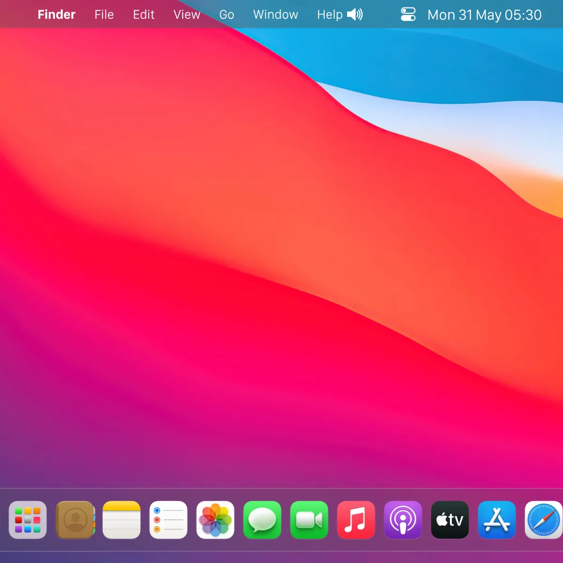563x563 pixels.
Task: Open the Reminders app
Action: (168, 520)
